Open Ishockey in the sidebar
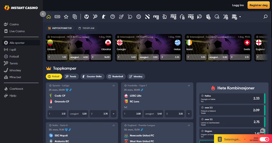This screenshot has width=272, height=143. [x=21, y=70]
